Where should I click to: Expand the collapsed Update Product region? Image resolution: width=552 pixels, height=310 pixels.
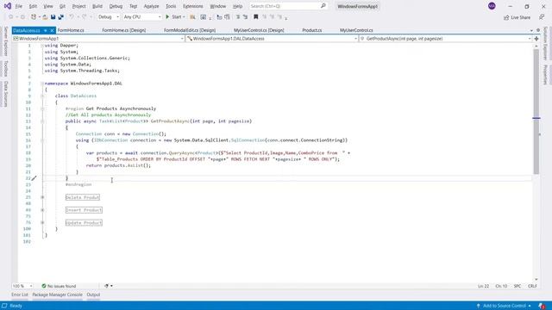[42, 222]
